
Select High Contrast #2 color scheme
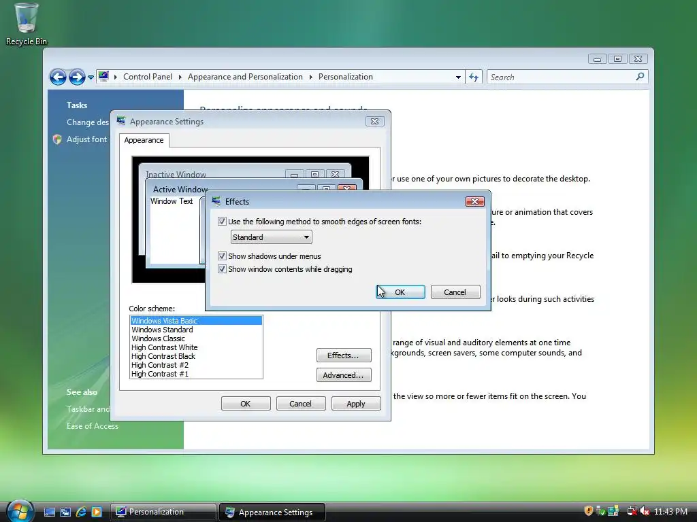point(196,365)
